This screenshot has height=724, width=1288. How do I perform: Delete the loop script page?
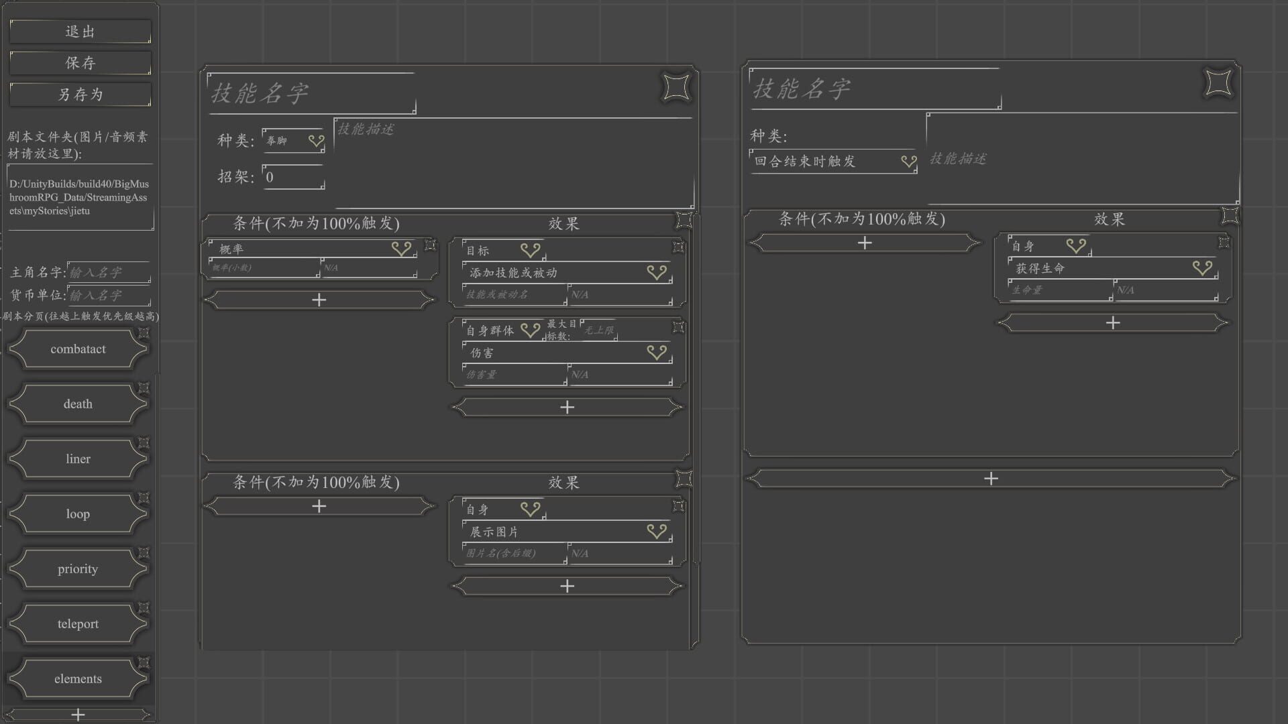tap(144, 497)
